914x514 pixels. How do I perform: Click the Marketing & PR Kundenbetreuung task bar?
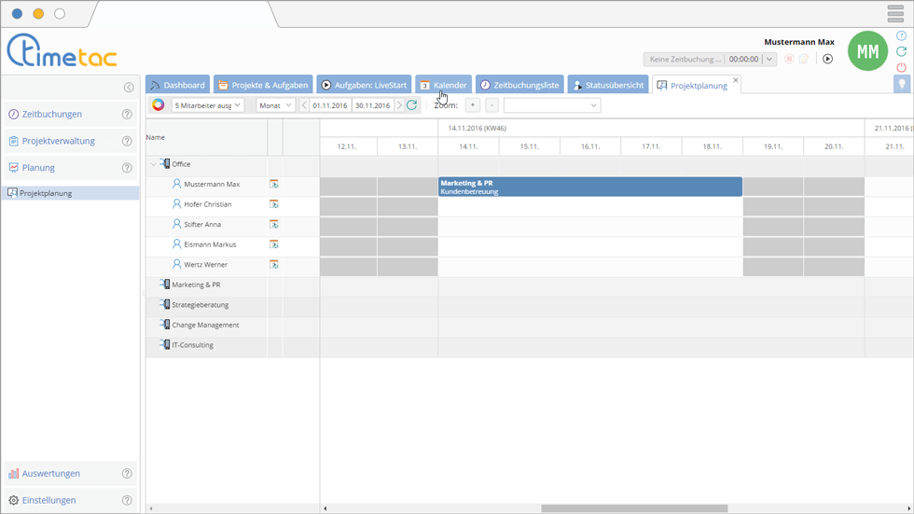pos(589,187)
